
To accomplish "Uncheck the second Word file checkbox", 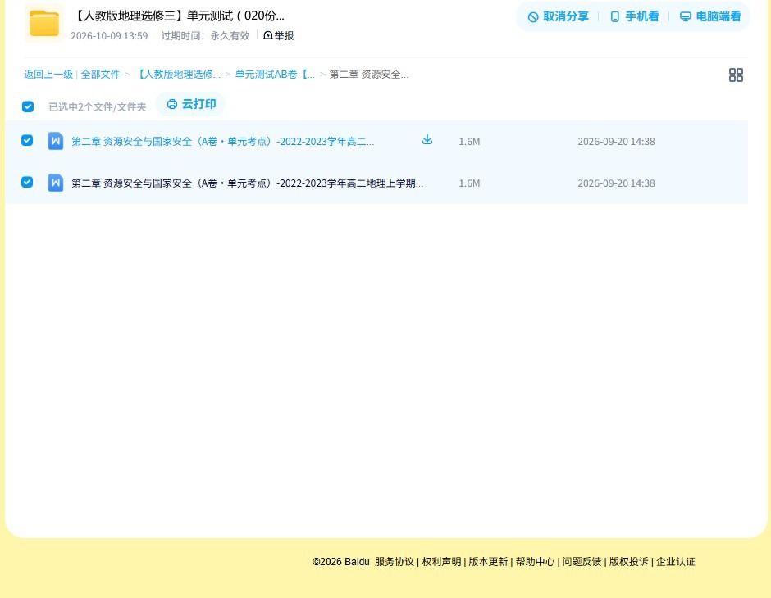I will pos(27,182).
